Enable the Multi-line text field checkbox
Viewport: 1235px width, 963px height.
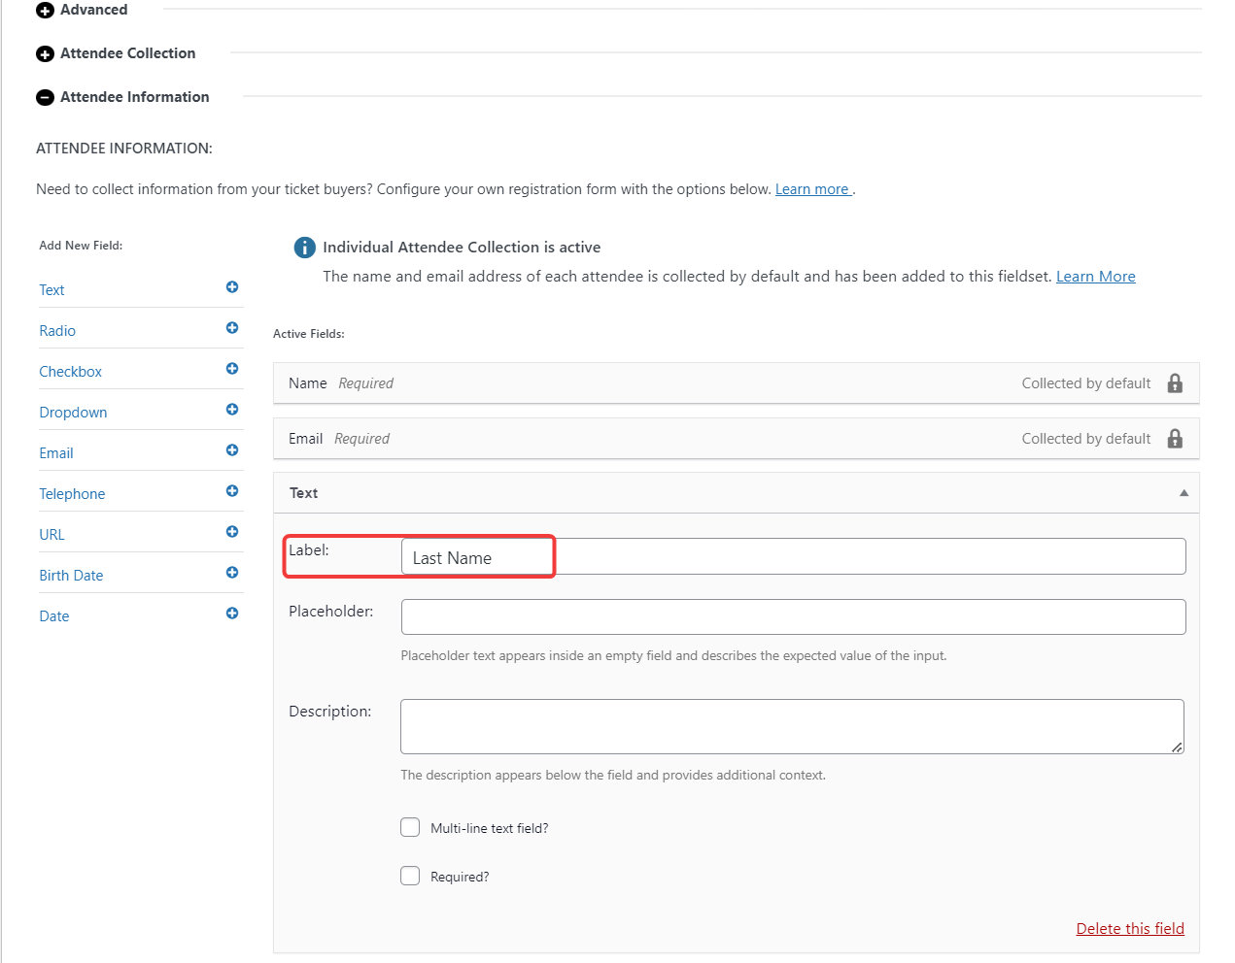pyautogui.click(x=409, y=827)
